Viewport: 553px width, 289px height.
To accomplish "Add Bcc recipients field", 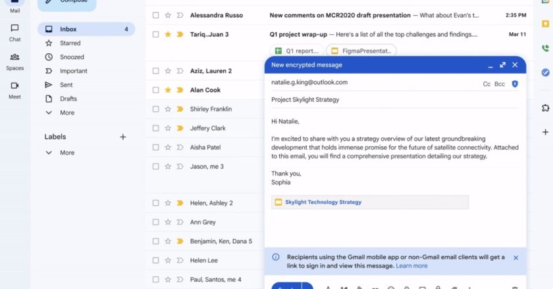I will [500, 83].
